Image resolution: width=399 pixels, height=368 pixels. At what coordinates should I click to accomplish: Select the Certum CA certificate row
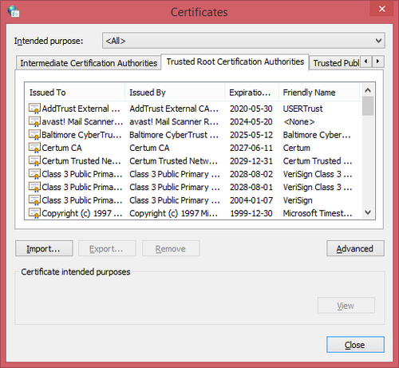click(193, 148)
